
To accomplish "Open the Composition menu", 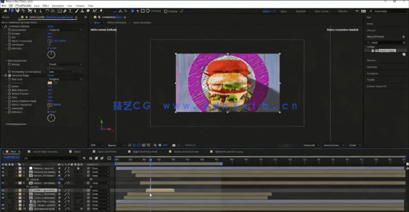I will pyautogui.click(x=22, y=5).
